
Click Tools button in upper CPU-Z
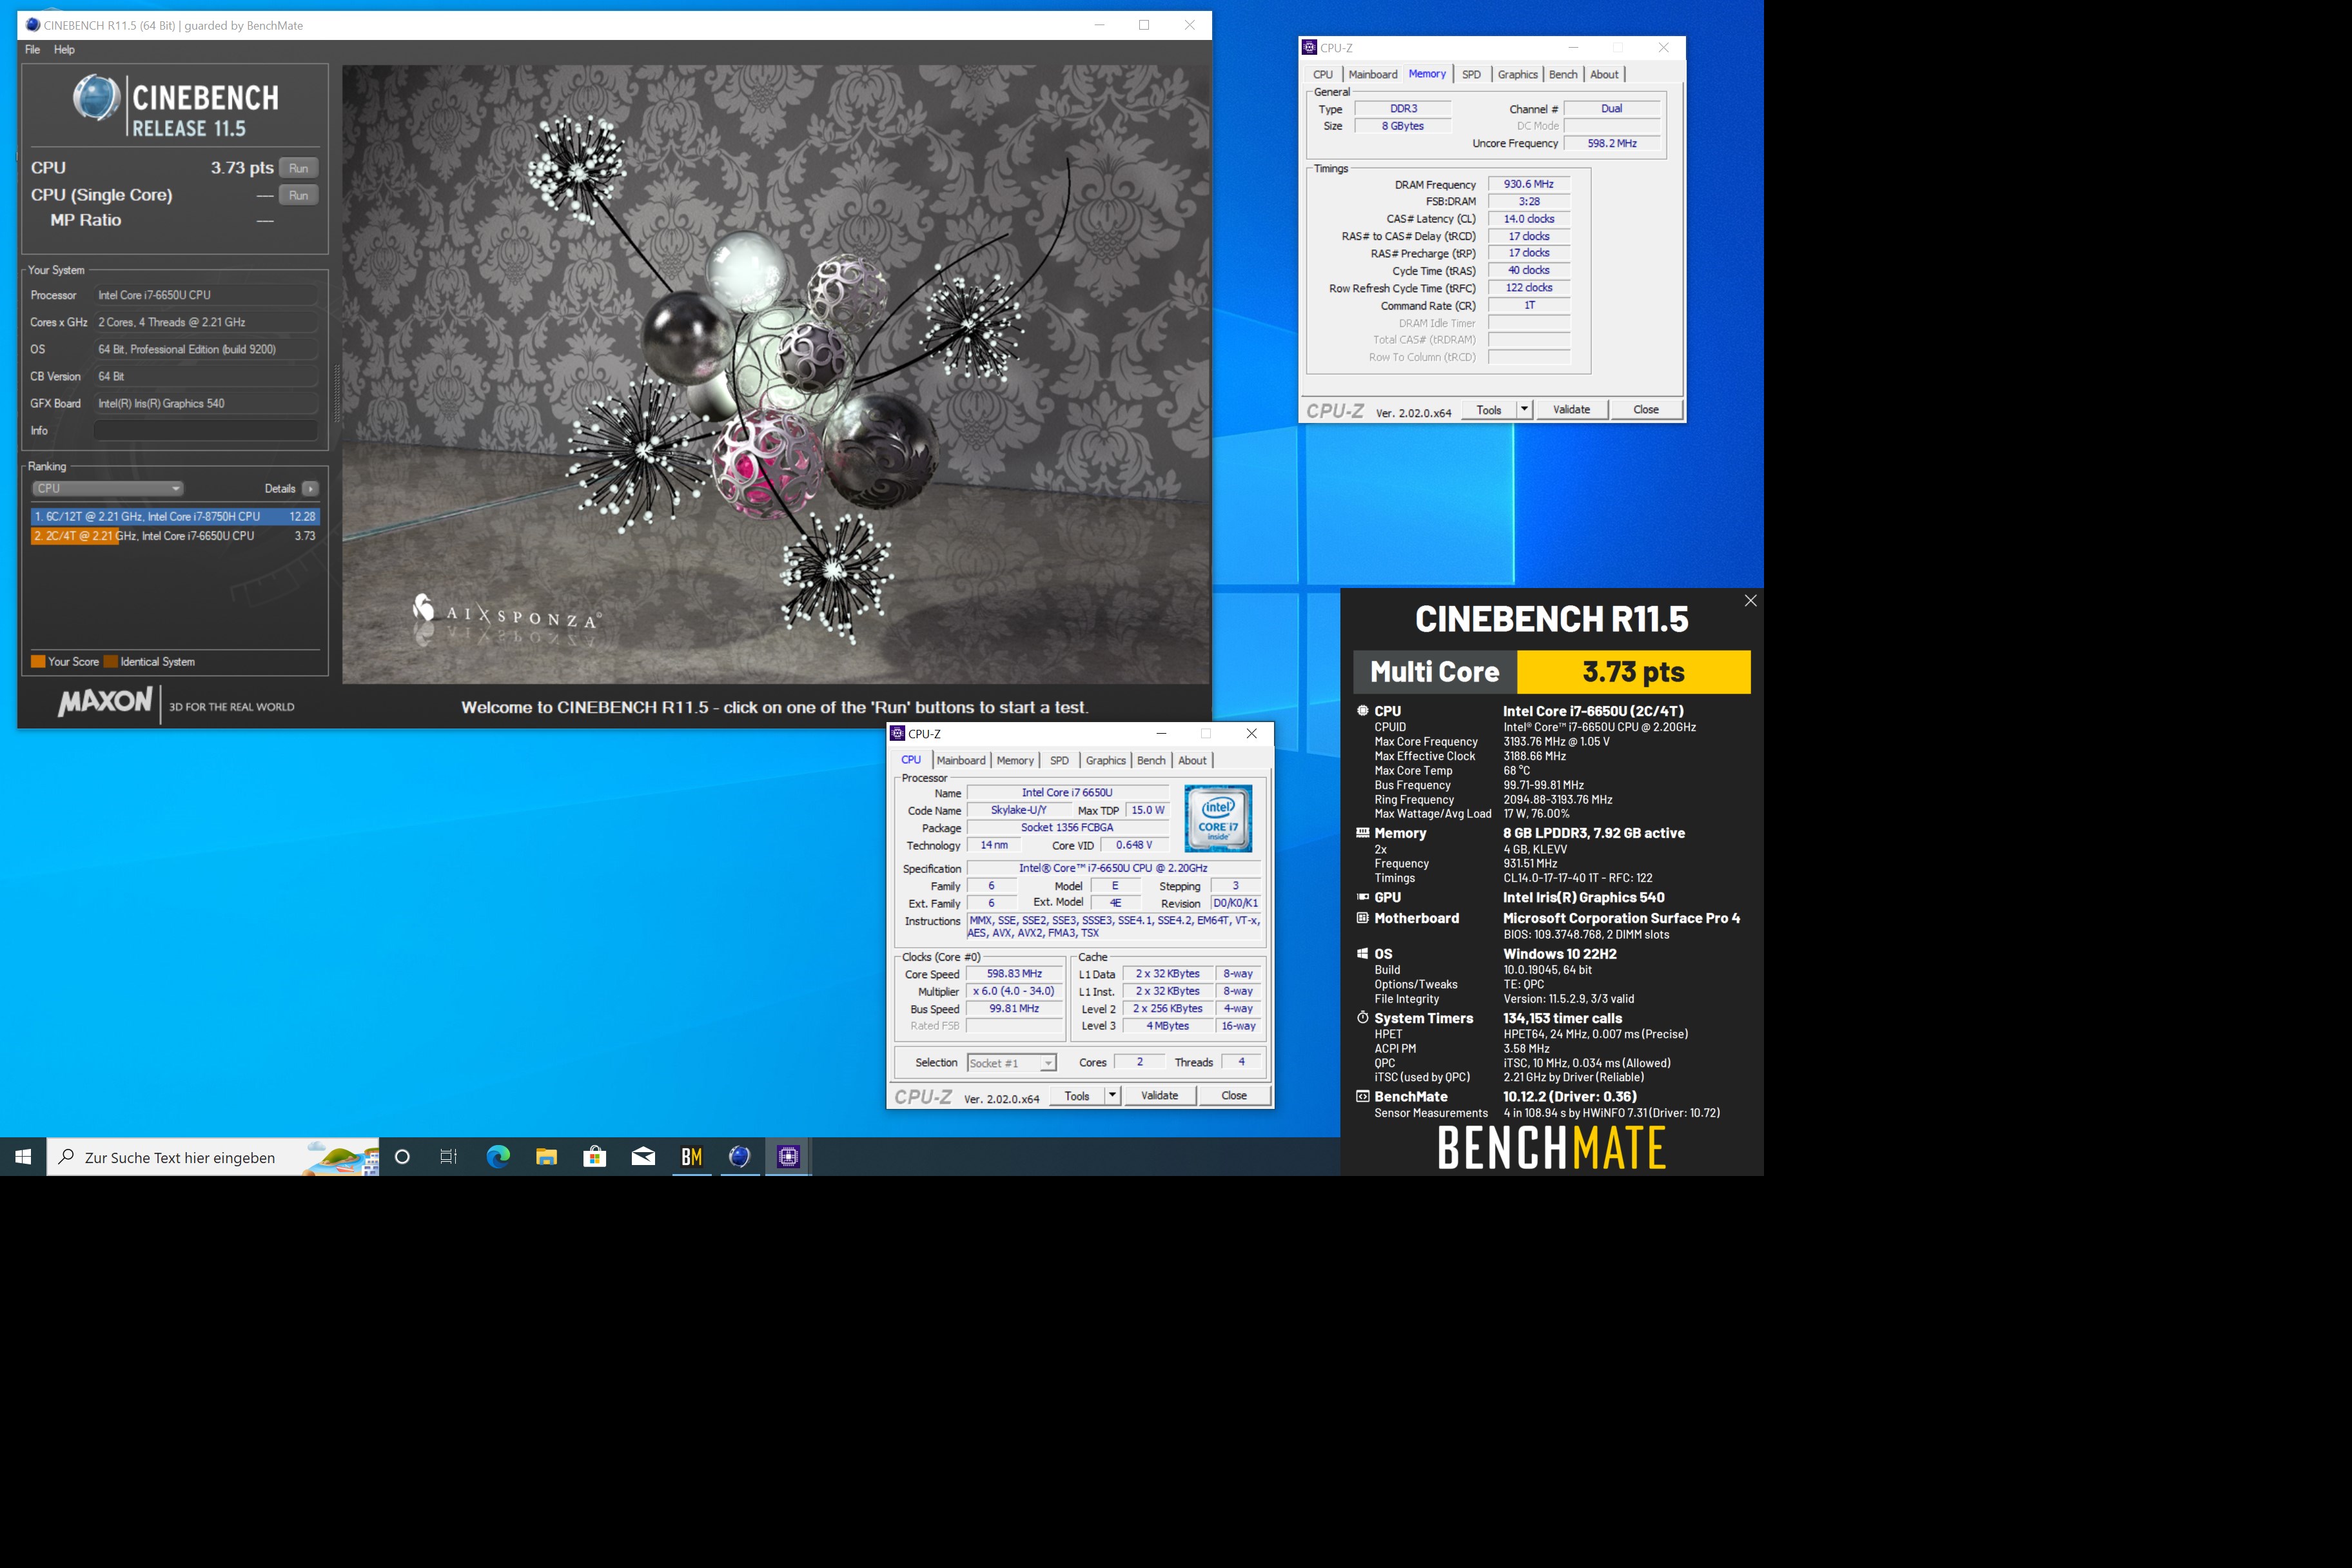click(x=1489, y=409)
